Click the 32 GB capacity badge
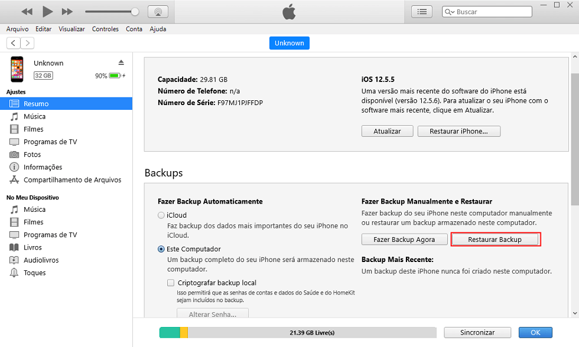 (x=43, y=76)
